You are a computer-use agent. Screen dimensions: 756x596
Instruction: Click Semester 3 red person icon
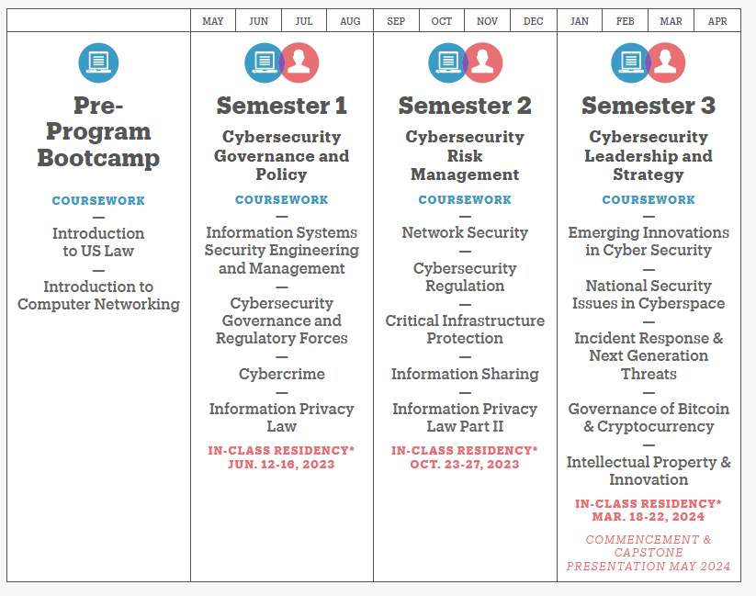pos(668,62)
